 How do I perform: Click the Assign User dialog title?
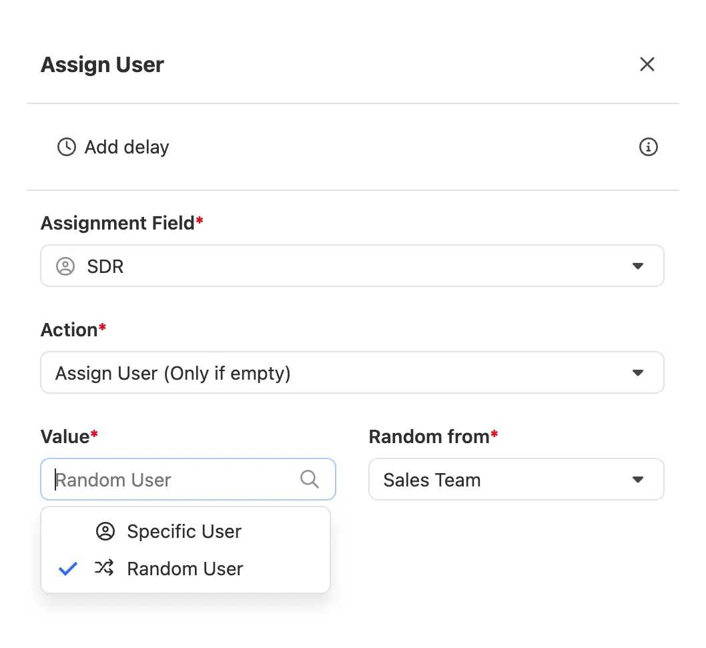coord(102,64)
